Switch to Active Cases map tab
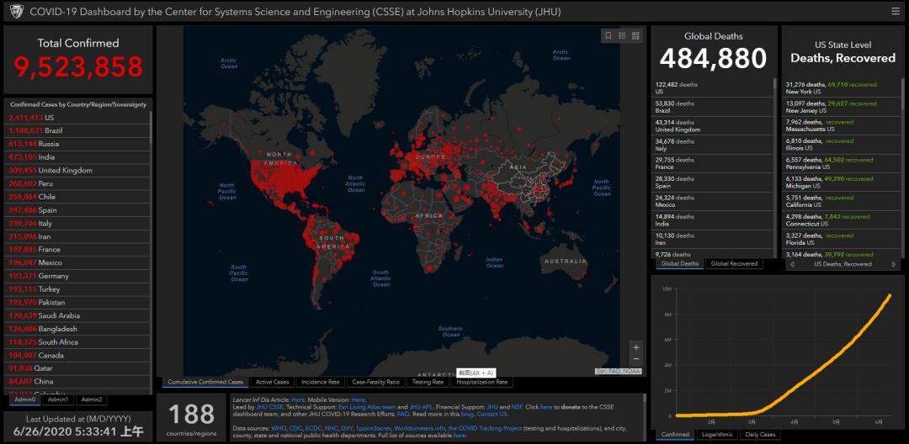 pyautogui.click(x=272, y=382)
